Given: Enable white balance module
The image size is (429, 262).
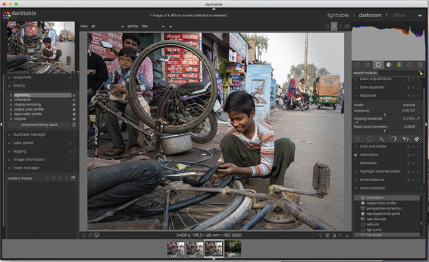Looking at the screenshot, I should pyautogui.click(x=355, y=180).
